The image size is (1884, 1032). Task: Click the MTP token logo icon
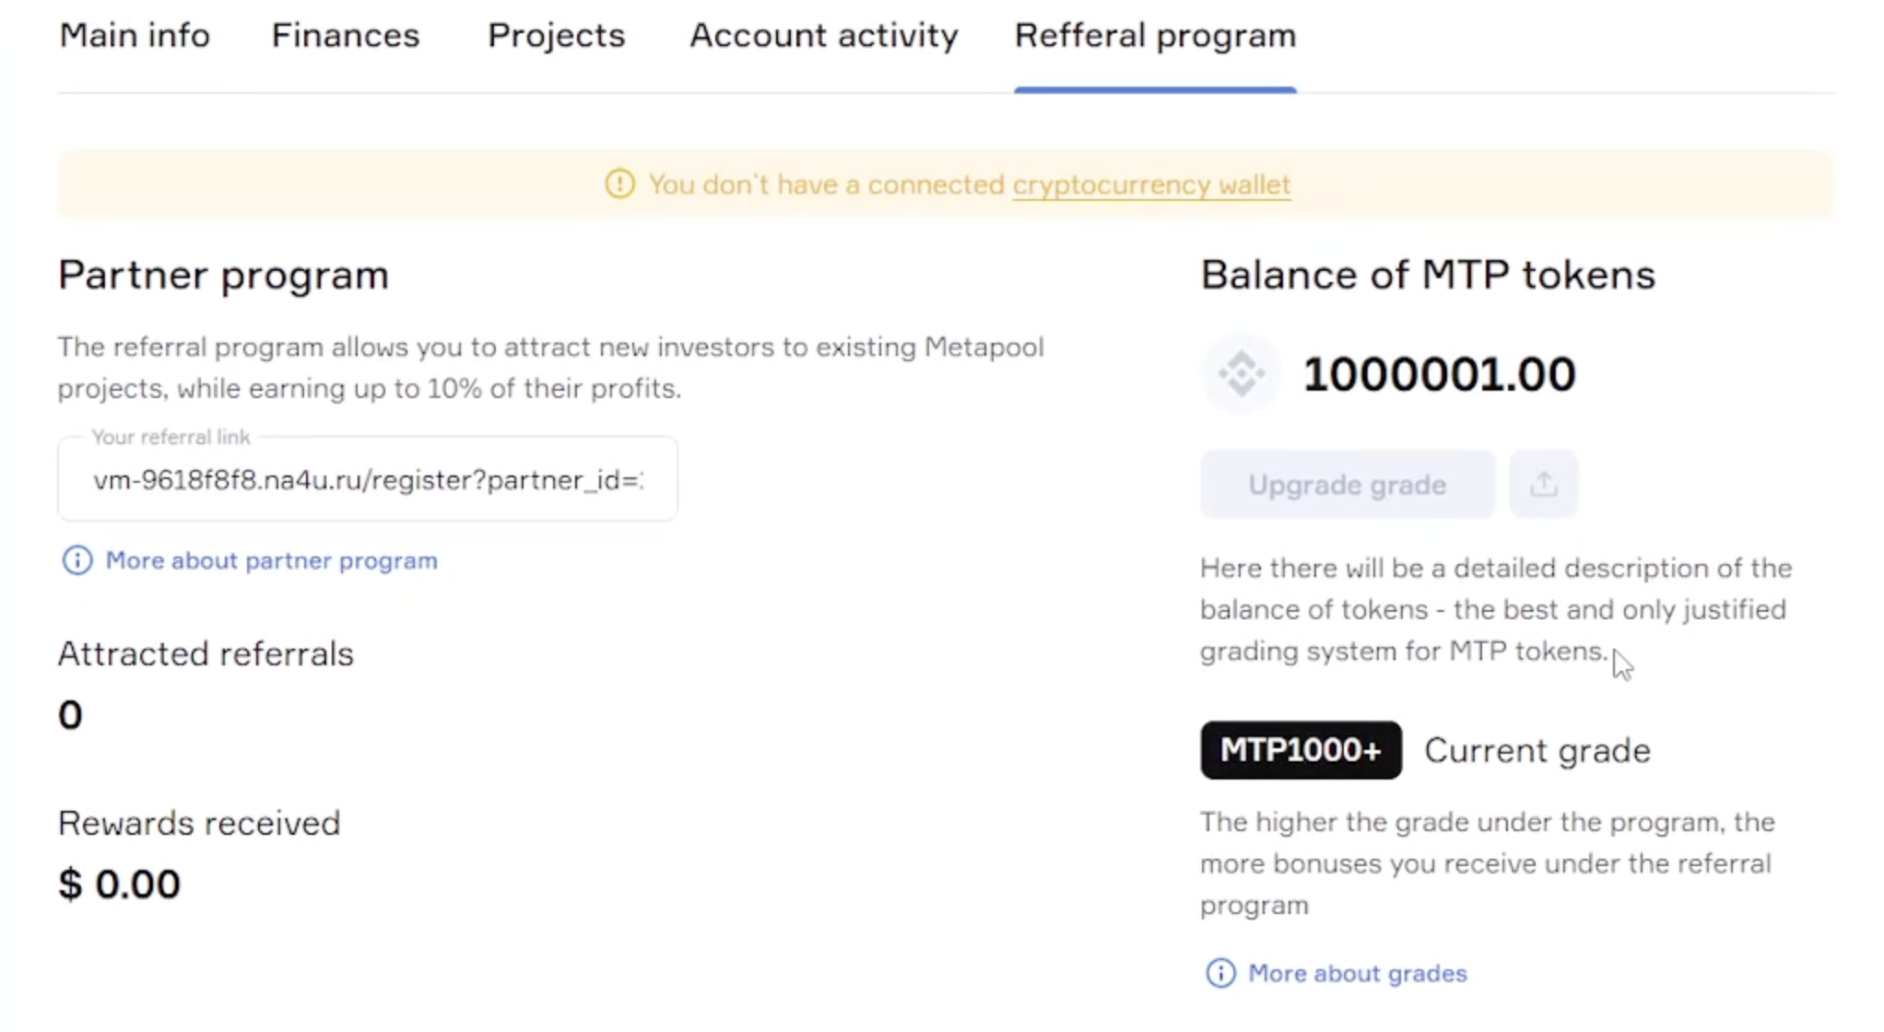click(1242, 374)
